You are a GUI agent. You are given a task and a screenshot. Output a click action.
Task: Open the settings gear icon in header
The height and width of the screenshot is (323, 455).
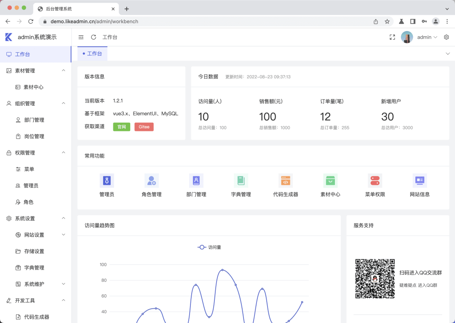(x=447, y=37)
